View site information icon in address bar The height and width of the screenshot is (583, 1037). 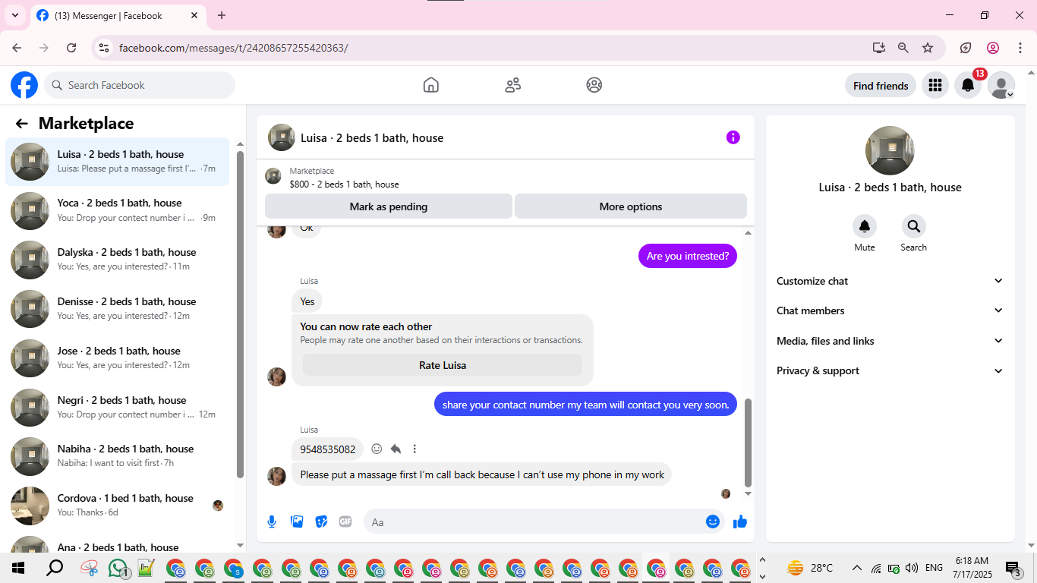pyautogui.click(x=104, y=48)
